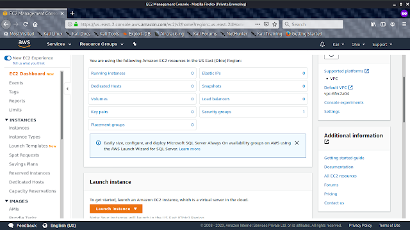410x230 pixels.
Task: Click the sidebar vertical scrollbar
Action: [x=61, y=105]
